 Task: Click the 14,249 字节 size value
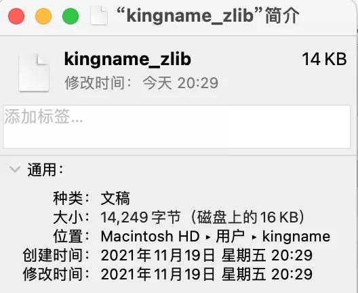coord(140,217)
